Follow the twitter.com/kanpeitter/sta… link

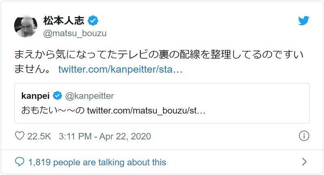coord(121,69)
